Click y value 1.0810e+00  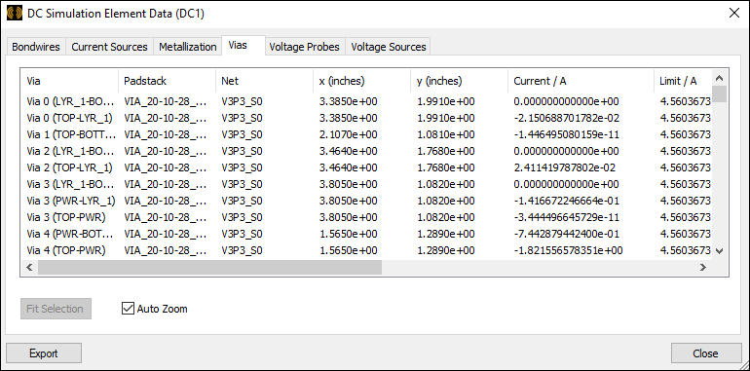coord(446,134)
